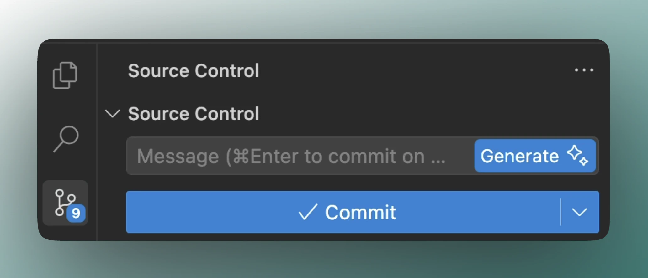
Task: Click the Message placeholder text
Action: pyautogui.click(x=291, y=156)
